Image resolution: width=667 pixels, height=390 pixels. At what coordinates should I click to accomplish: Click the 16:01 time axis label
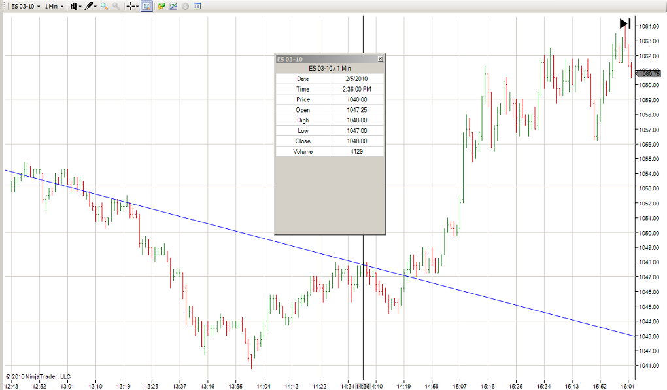[628, 386]
